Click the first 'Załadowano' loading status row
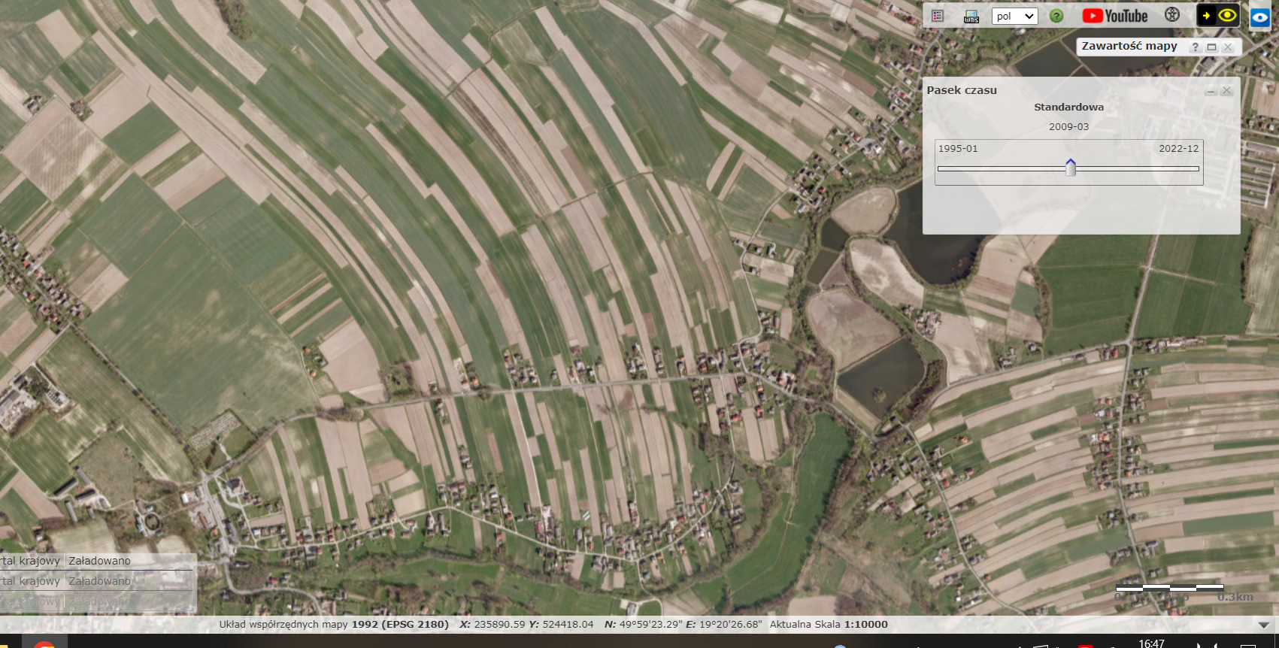Image resolution: width=1279 pixels, height=648 pixels. click(x=99, y=561)
